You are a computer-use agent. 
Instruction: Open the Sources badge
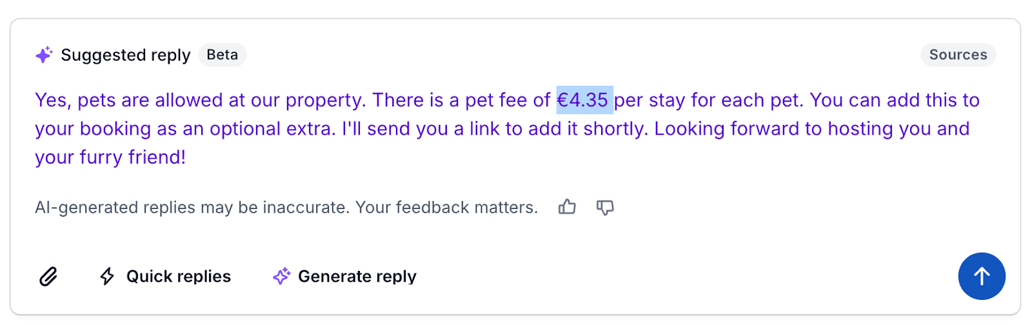pos(958,55)
